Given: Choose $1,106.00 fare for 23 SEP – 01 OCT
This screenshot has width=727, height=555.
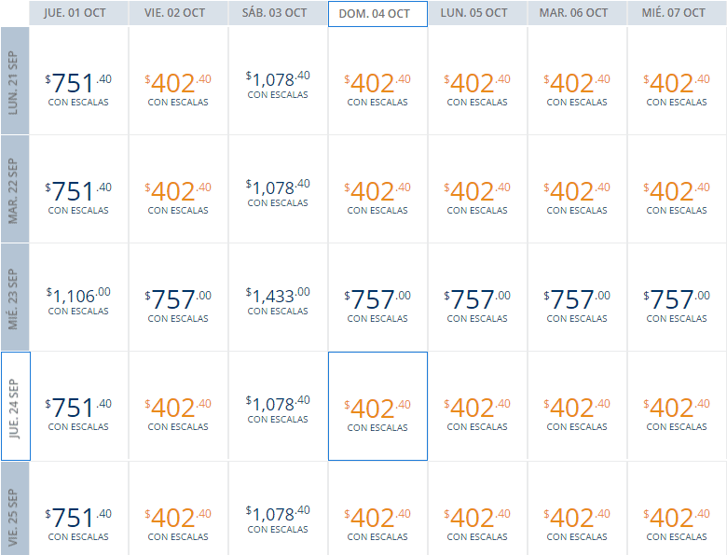Looking at the screenshot, I should point(78,297).
